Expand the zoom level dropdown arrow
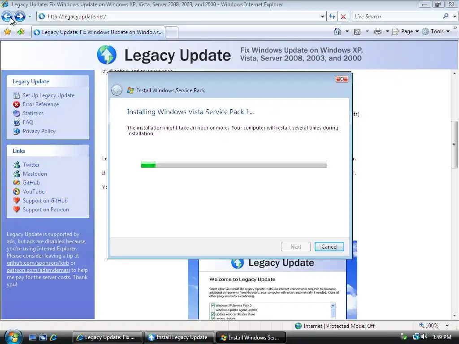The width and height of the screenshot is (459, 344). 447,326
